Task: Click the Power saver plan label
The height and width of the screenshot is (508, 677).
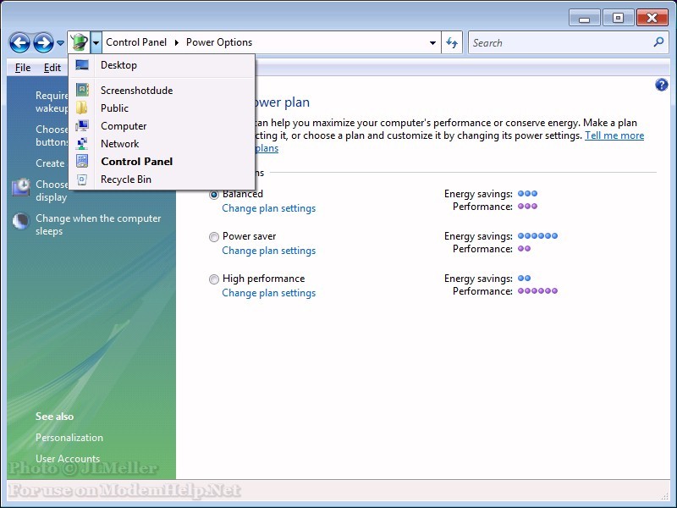Action: [249, 236]
